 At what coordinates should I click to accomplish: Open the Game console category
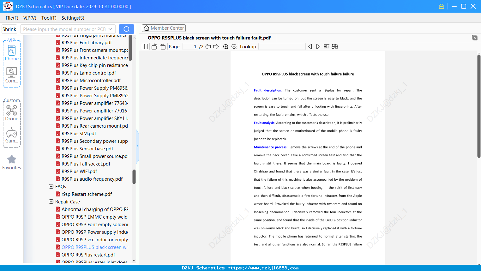(x=12, y=135)
